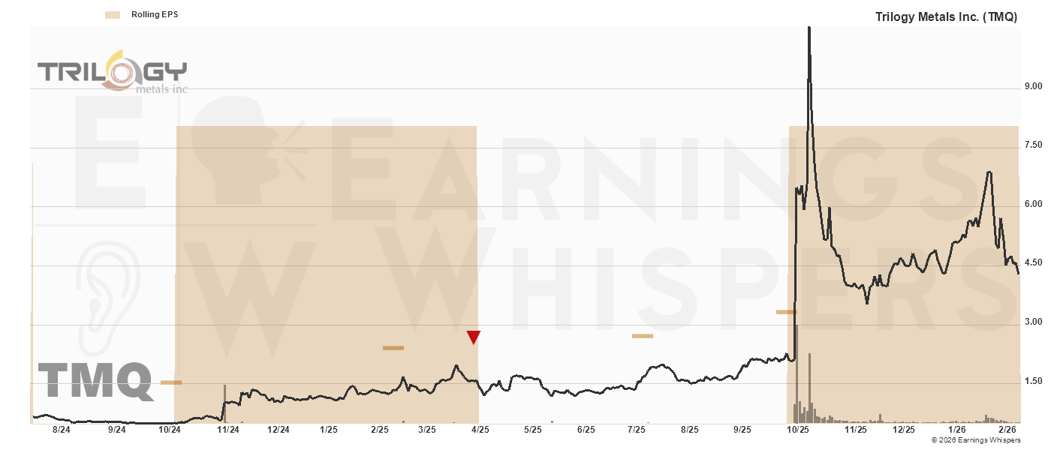Click the EPS estimate dash near 10/24
Image resolution: width=1051 pixels, height=450 pixels.
click(x=171, y=382)
